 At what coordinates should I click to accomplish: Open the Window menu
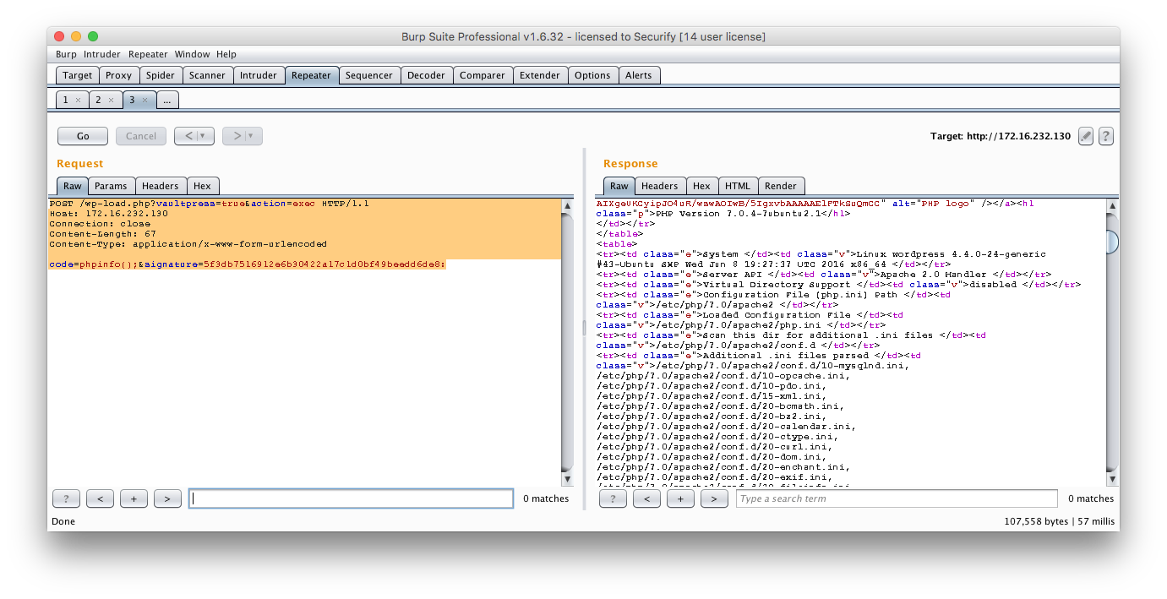click(193, 54)
